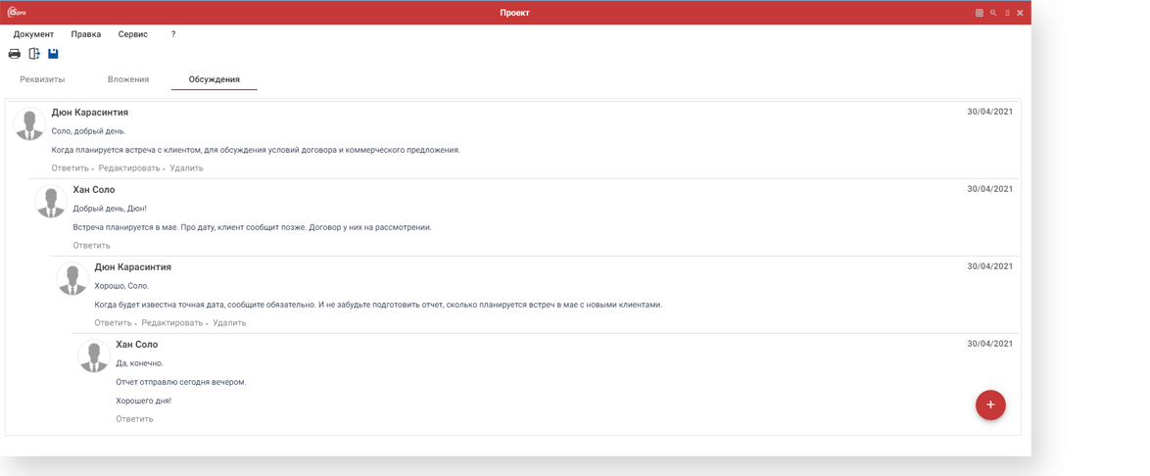Screen dimensions: 1150x476
Task: Click the ISpro logo in title bar
Action: point(16,13)
